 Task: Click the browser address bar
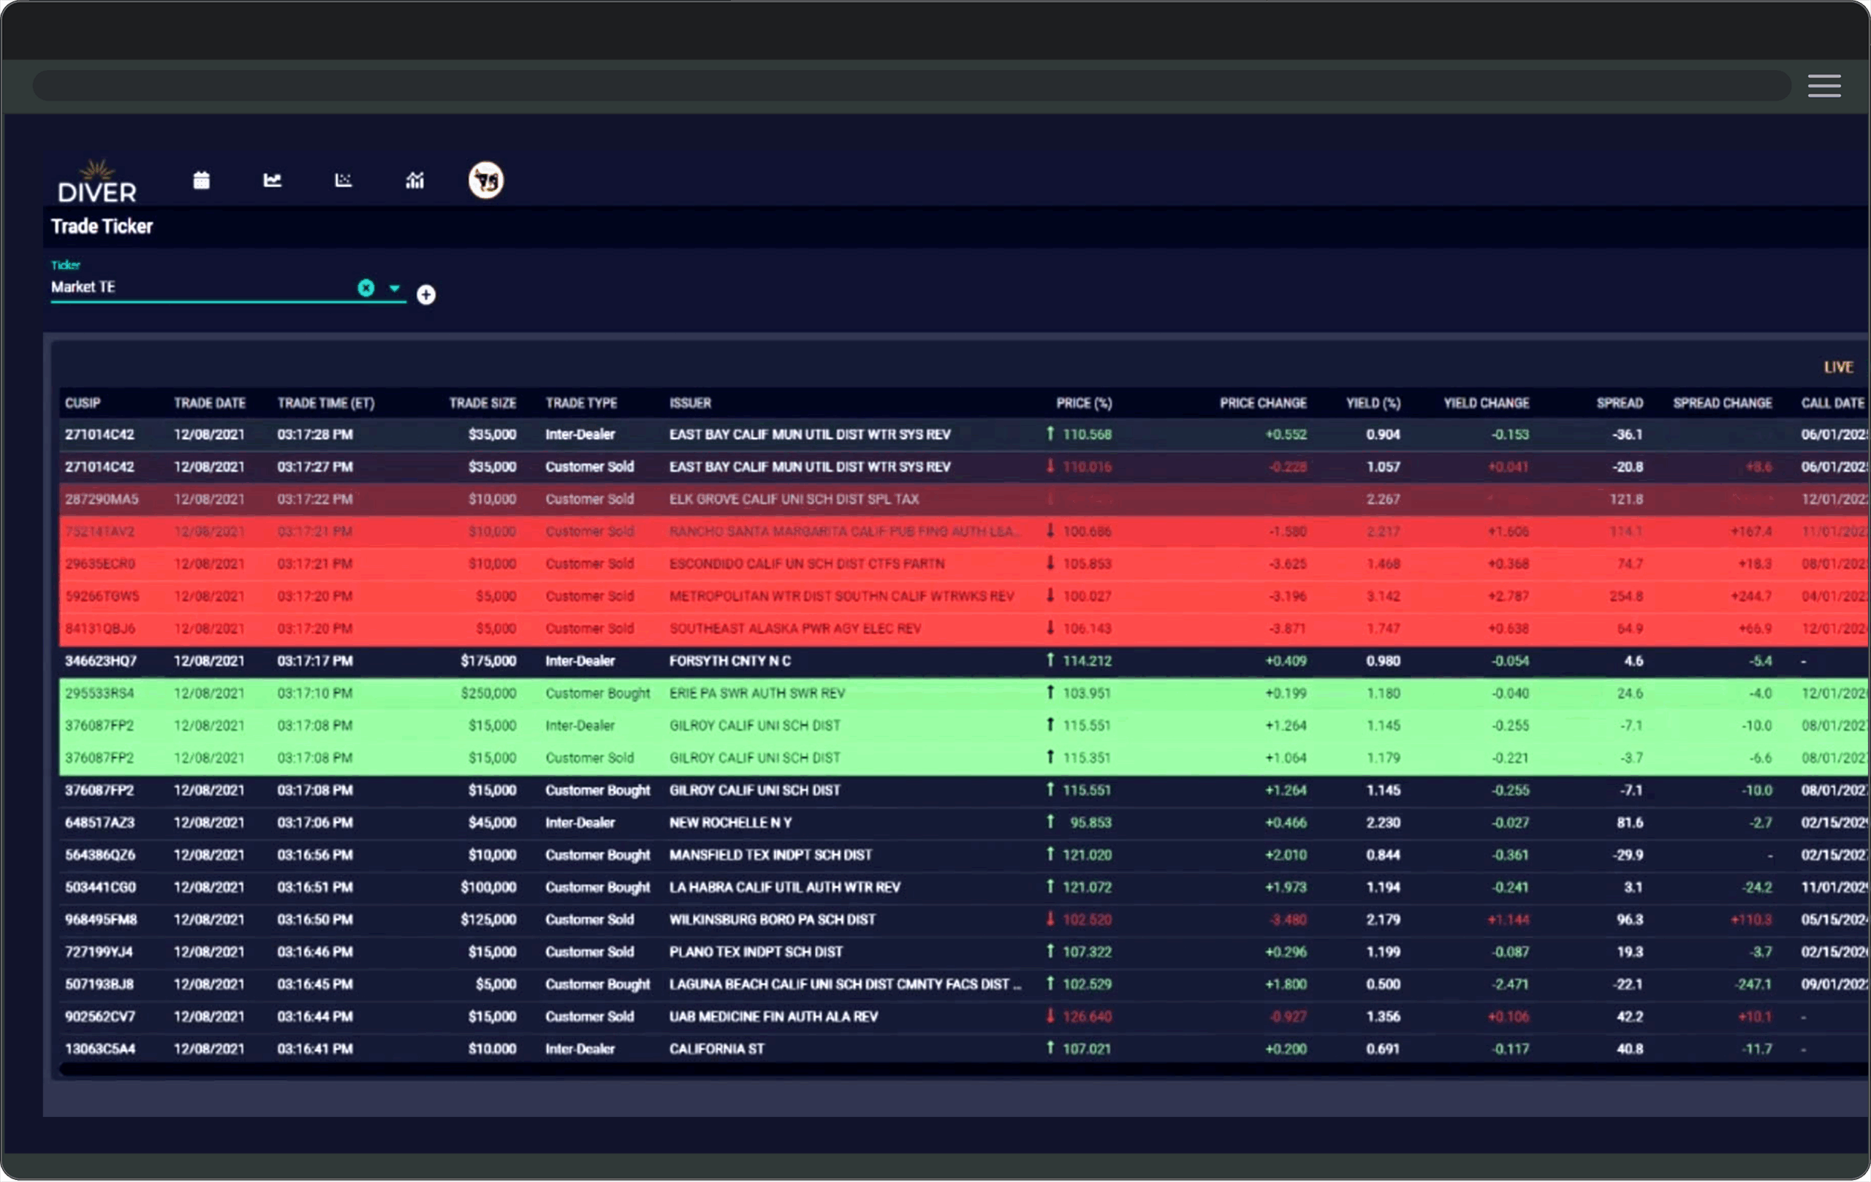click(x=909, y=86)
